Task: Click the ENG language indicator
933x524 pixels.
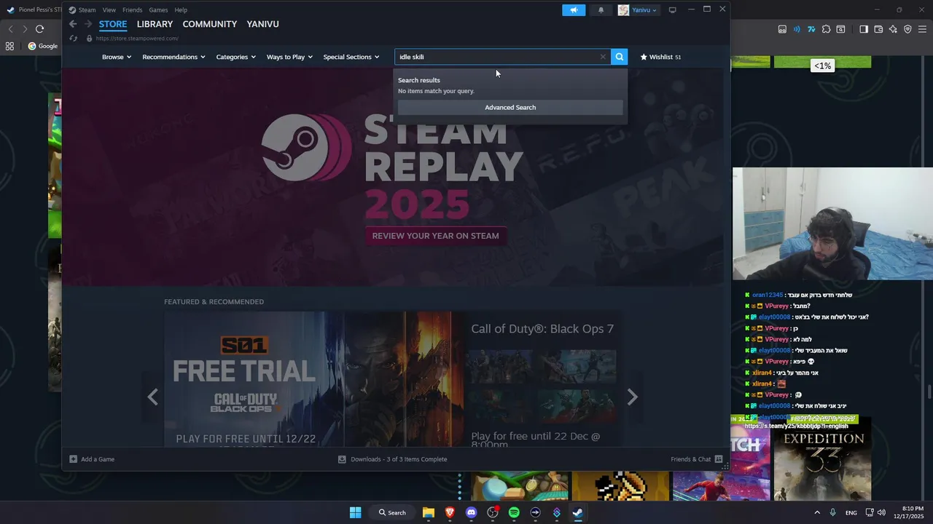Action: tap(851, 513)
